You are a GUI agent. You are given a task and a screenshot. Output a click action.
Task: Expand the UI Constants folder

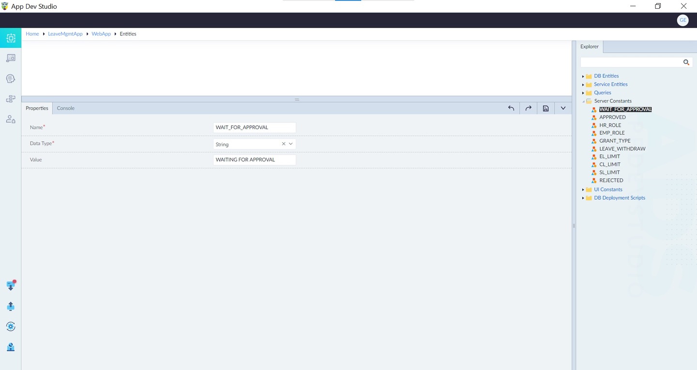(x=583, y=190)
